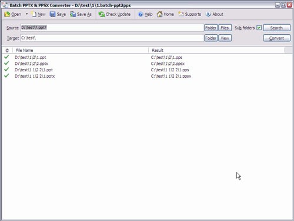Screen dimensions: 294x221
Task: Create a New project
Action: [x=38, y=14]
